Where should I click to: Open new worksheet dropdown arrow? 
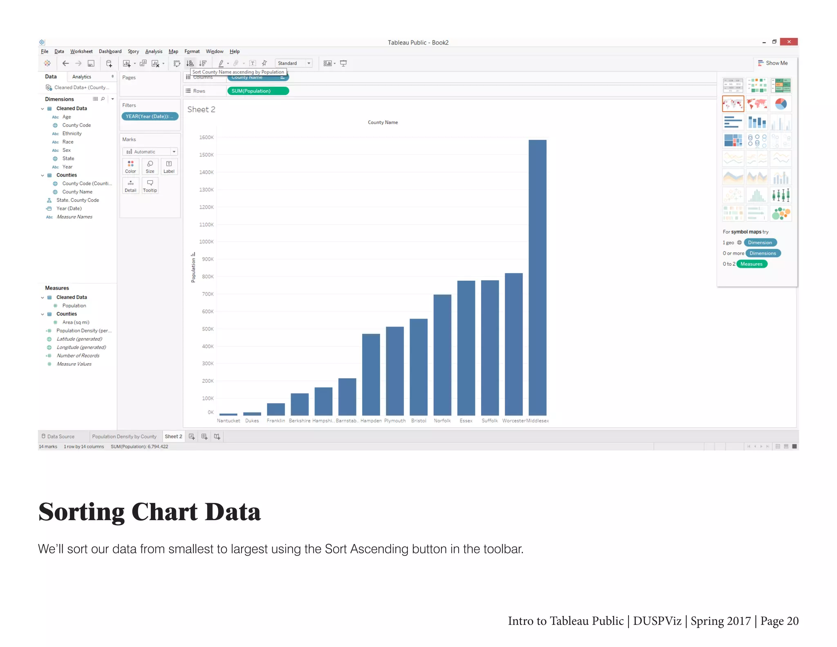[x=135, y=64]
